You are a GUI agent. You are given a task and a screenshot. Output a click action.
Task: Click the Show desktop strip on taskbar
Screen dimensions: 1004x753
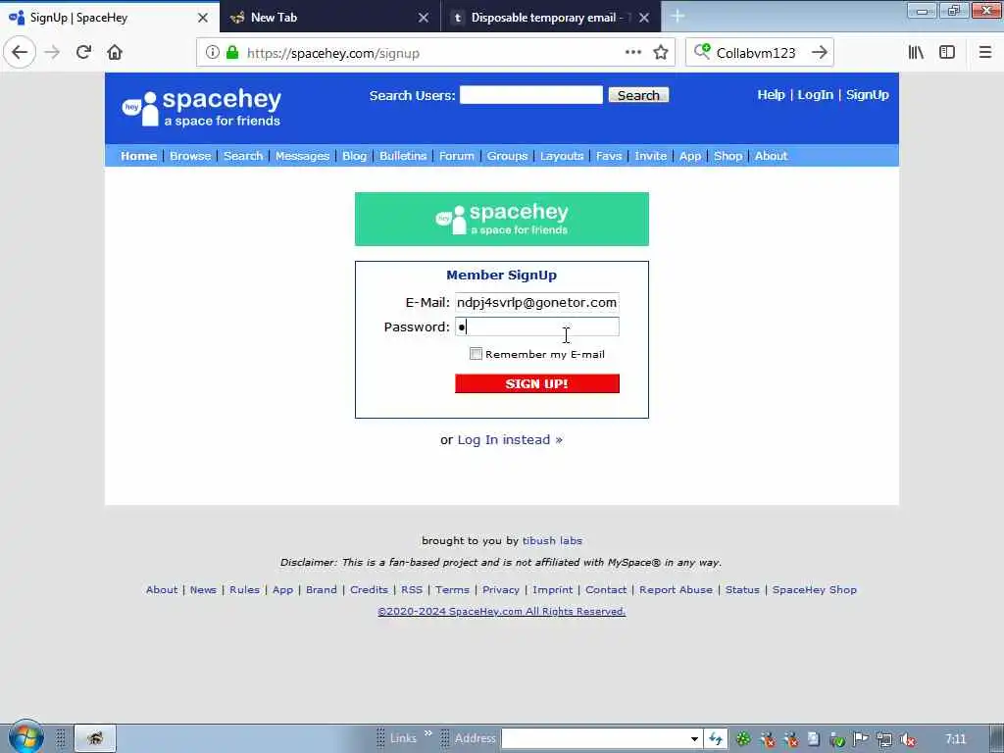point(997,738)
